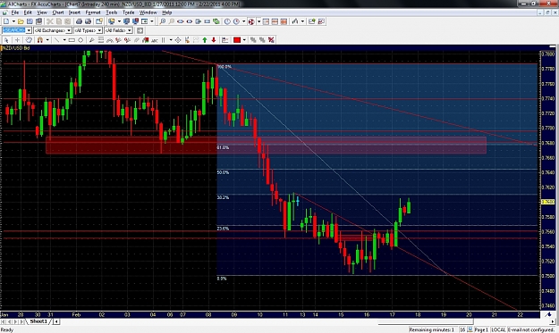The width and height of the screenshot is (559, 333).
Task: Click the red drawing color swatch
Action: (x=237, y=40)
